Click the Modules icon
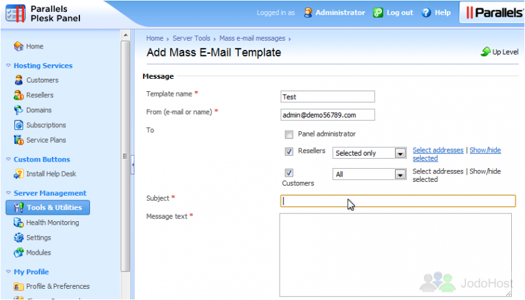525x300 pixels. pyautogui.click(x=18, y=253)
